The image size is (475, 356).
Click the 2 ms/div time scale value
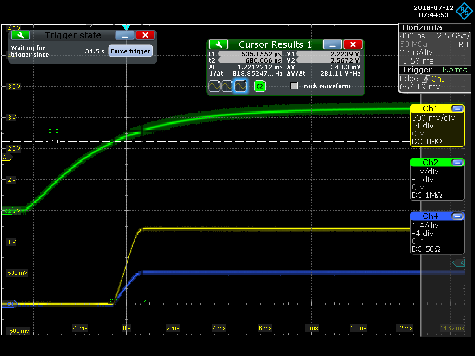416,52
